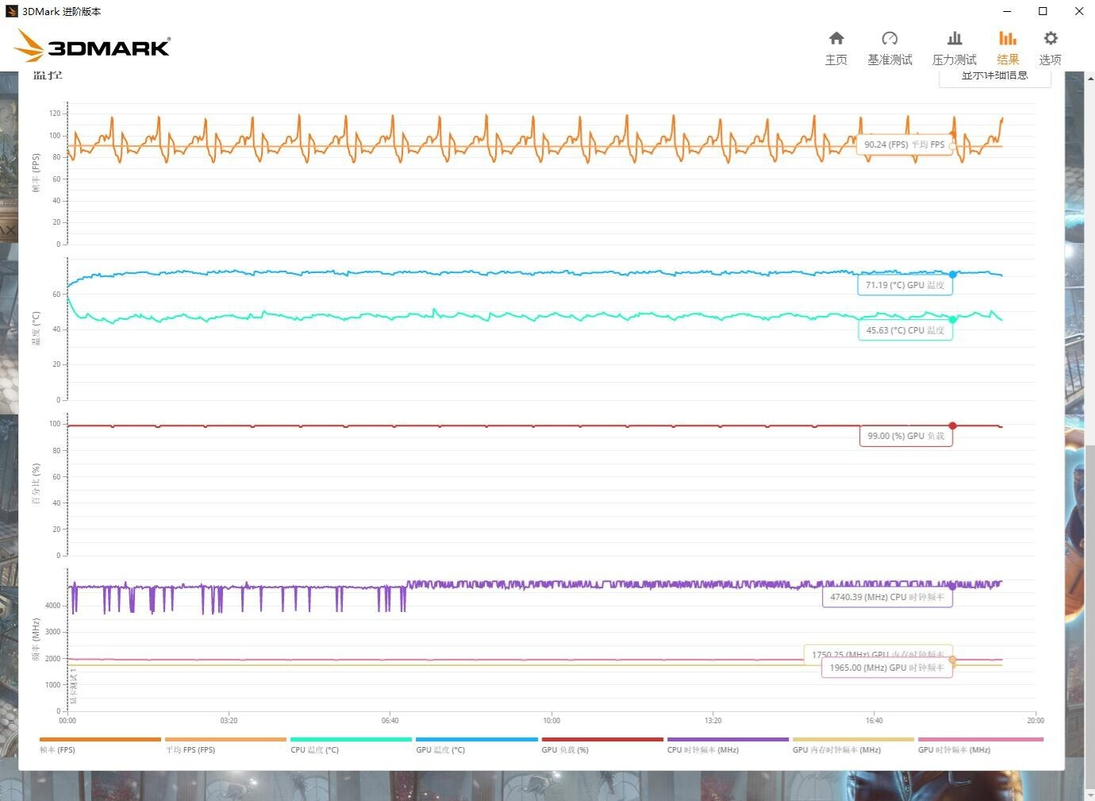Viewport: 1095px width, 801px height.
Task: Select the 结果 results chart icon
Action: pyautogui.click(x=1008, y=48)
